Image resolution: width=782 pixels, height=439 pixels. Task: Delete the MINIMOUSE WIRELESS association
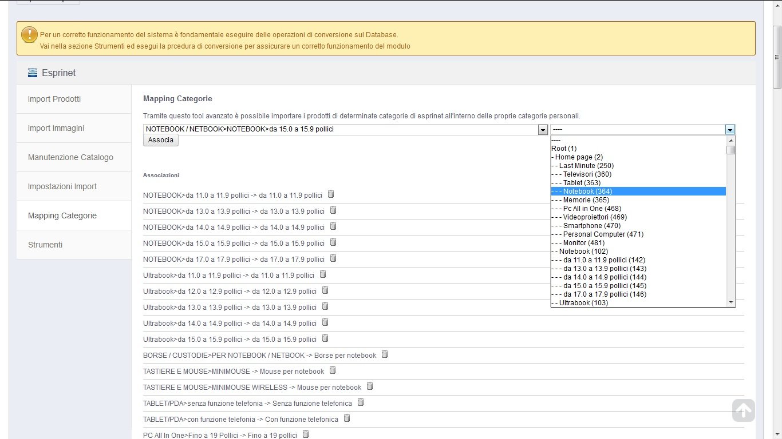coord(370,386)
